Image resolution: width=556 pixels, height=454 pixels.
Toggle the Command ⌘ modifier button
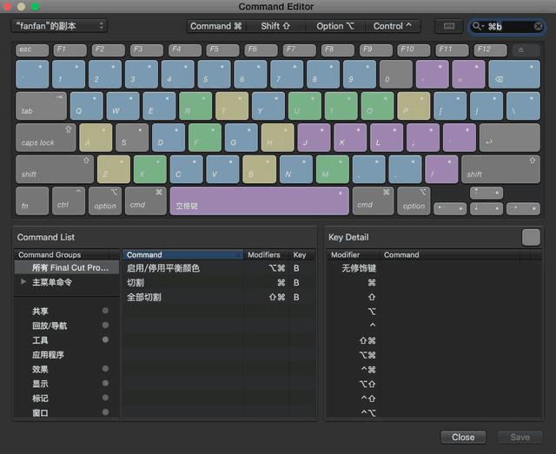(x=216, y=26)
